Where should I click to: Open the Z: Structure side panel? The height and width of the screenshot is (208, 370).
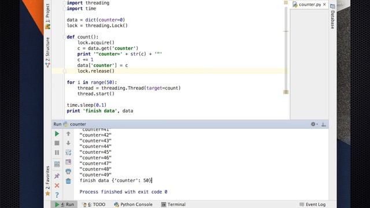47,53
